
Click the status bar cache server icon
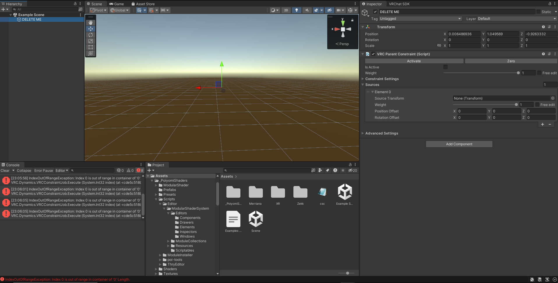coord(540,280)
